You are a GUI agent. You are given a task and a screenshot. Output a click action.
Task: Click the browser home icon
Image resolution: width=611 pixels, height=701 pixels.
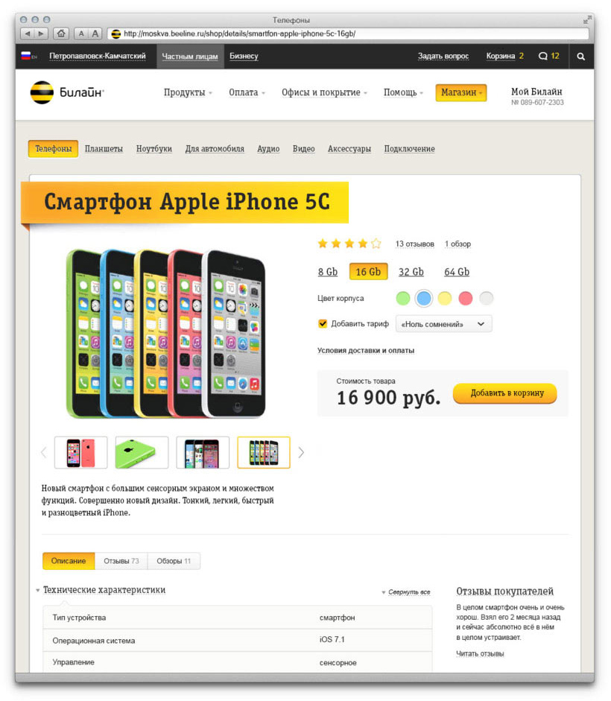click(61, 33)
